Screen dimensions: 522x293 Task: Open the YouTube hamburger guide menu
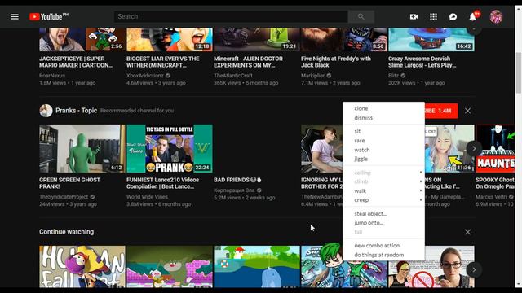(15, 16)
